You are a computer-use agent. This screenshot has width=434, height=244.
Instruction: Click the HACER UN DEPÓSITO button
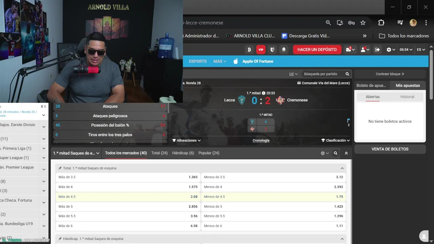click(x=317, y=49)
